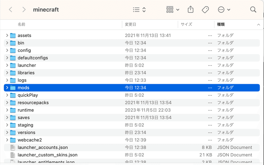The width and height of the screenshot is (264, 165).
Task: Click the launcher folder icon
Action: coord(13,65)
